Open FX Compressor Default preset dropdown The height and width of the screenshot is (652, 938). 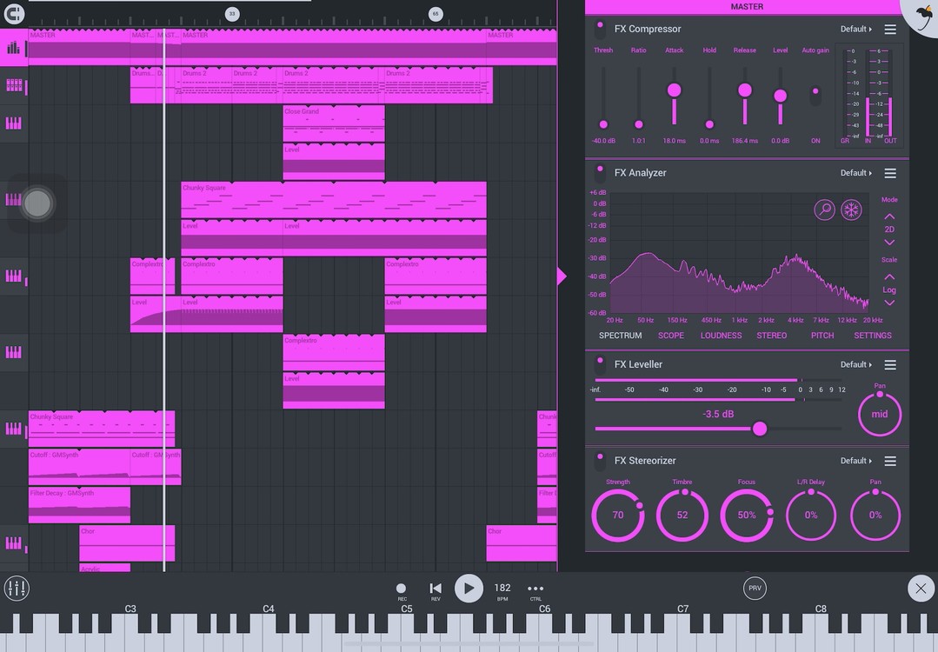855,30
